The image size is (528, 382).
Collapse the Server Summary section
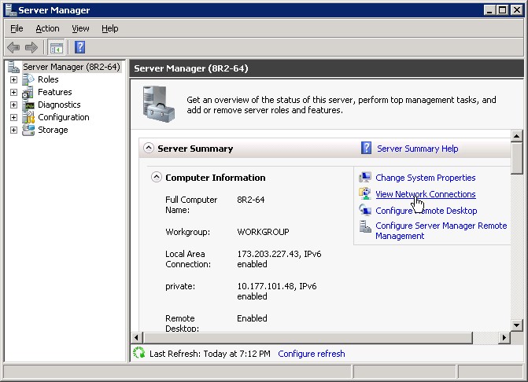(148, 148)
